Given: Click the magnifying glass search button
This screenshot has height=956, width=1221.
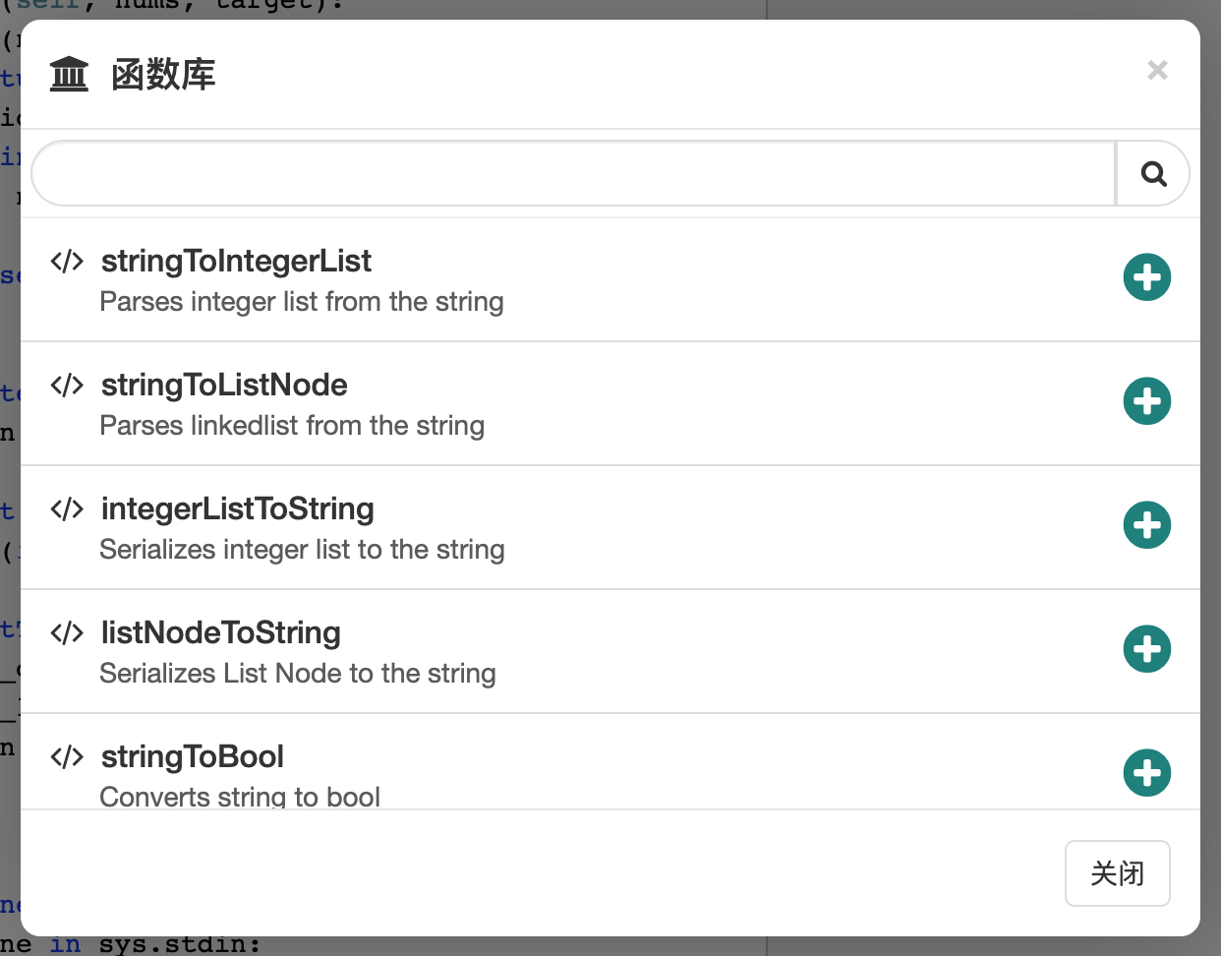Looking at the screenshot, I should point(1153,174).
